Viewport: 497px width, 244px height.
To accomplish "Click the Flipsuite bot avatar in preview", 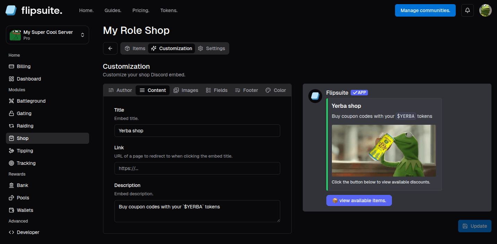I will (315, 96).
